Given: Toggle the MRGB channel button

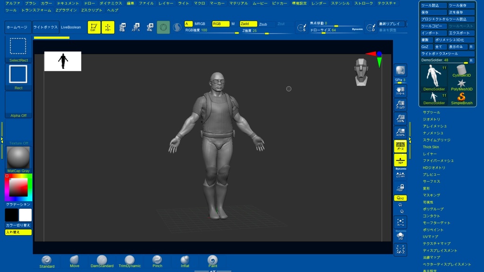Looking at the screenshot, I should click(x=200, y=24).
